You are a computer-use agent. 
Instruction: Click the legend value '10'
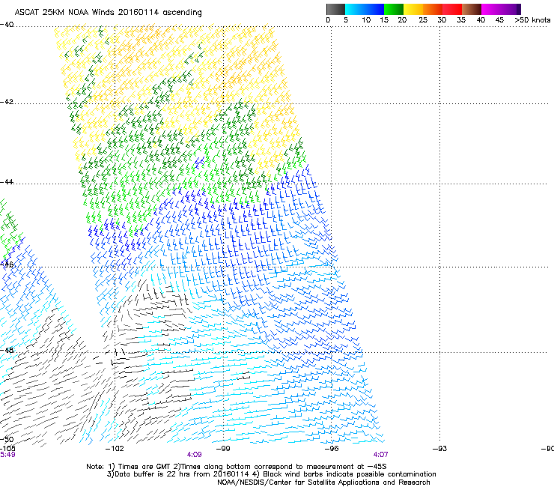(x=366, y=20)
